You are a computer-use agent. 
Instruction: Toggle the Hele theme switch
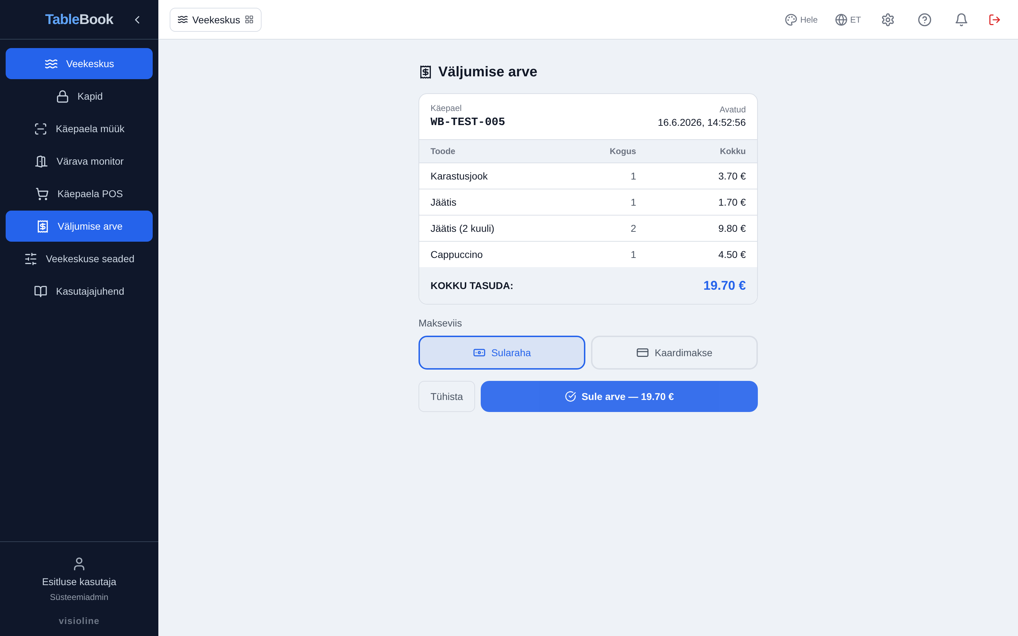coord(801,20)
